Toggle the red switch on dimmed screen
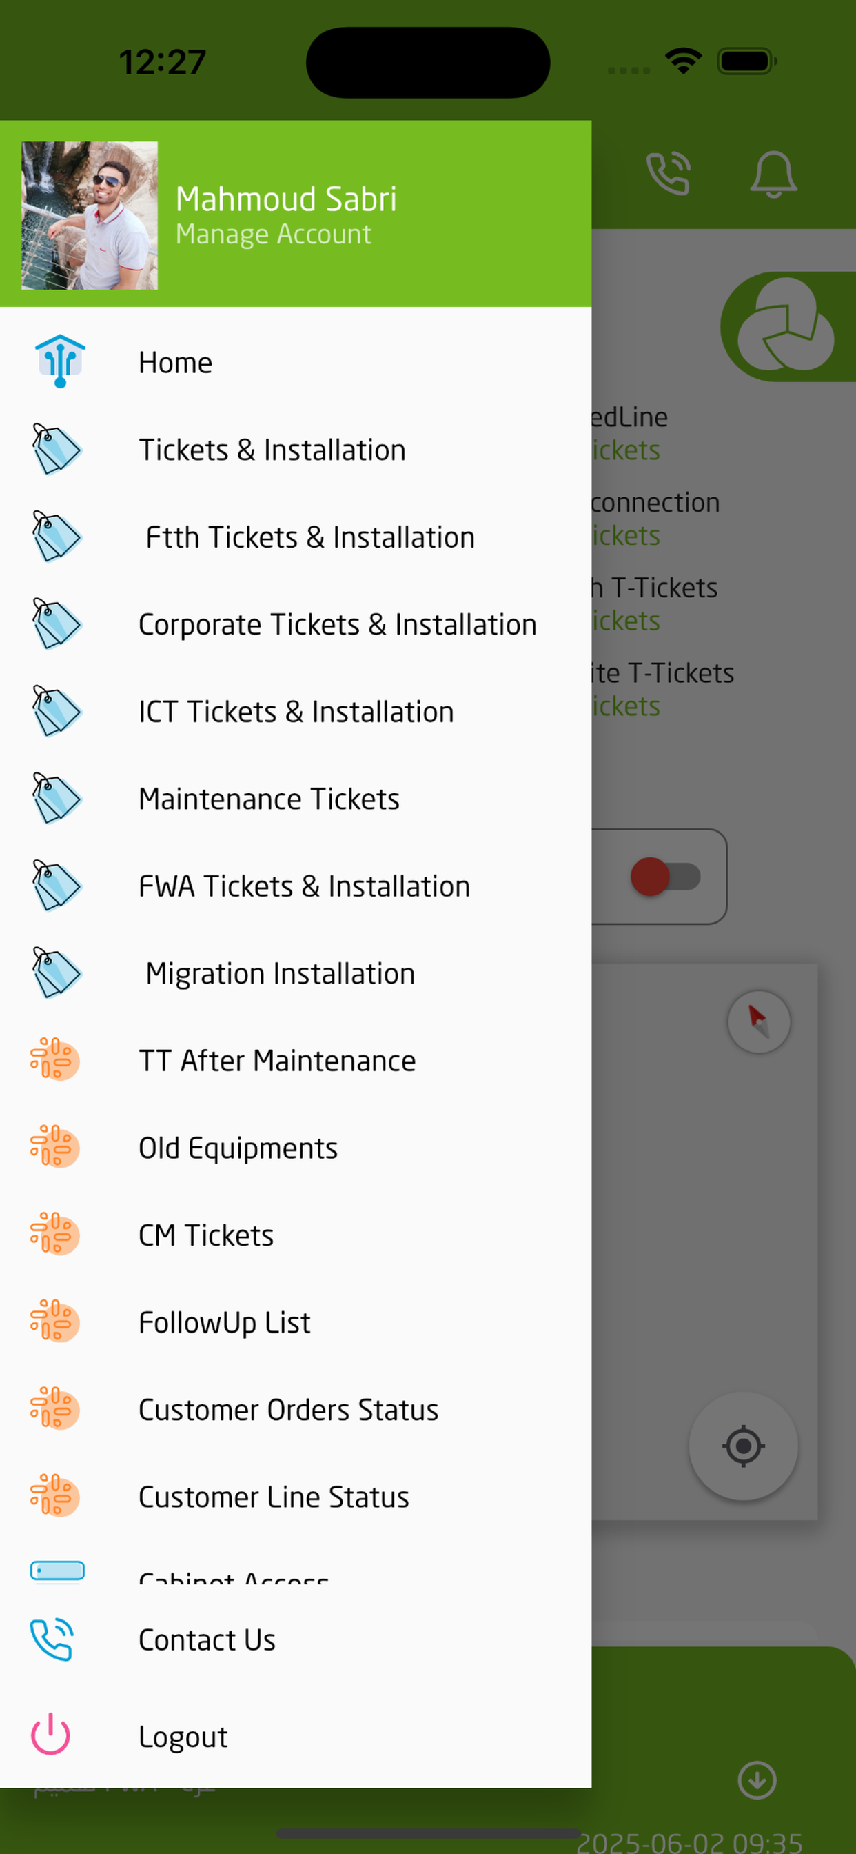This screenshot has height=1854, width=856. [664, 876]
